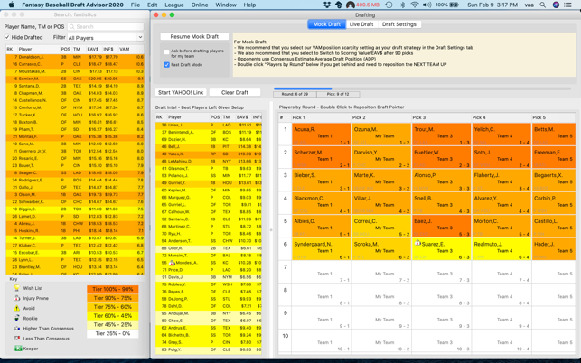Click the magnifier icon in player search field
Viewport: 581px width, 363px height.
coord(72,27)
